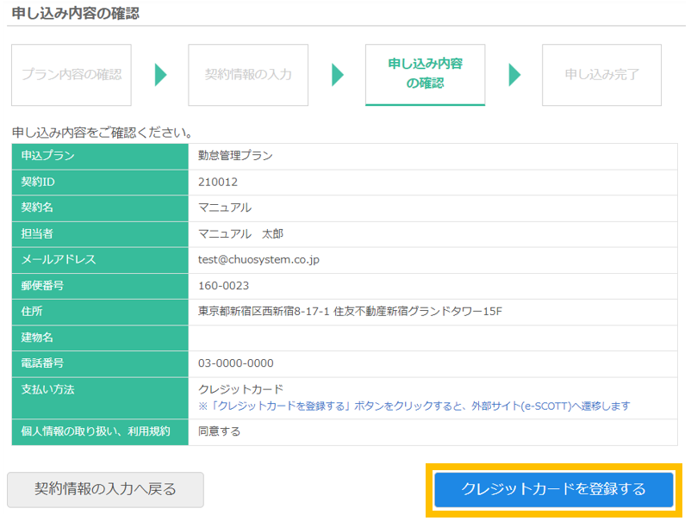Click arrow icon after 契約情報の入力 step
691x527 pixels.
click(338, 75)
